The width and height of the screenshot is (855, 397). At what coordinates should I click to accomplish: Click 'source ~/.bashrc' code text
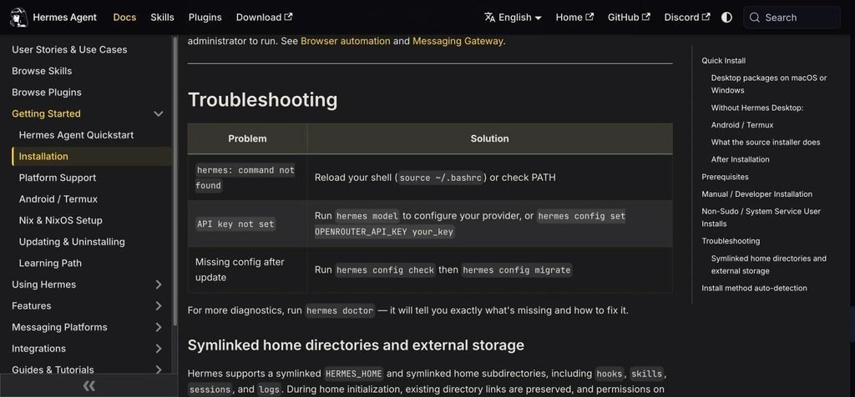tap(441, 178)
